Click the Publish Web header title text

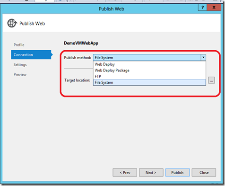(32, 24)
